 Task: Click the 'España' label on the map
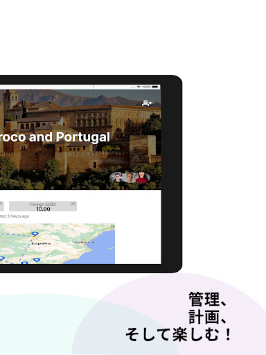(41, 243)
